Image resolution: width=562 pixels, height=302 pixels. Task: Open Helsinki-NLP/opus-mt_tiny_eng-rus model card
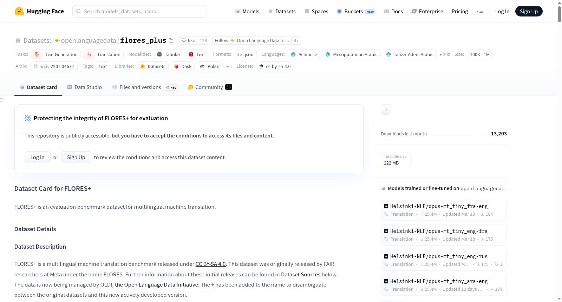click(x=444, y=260)
